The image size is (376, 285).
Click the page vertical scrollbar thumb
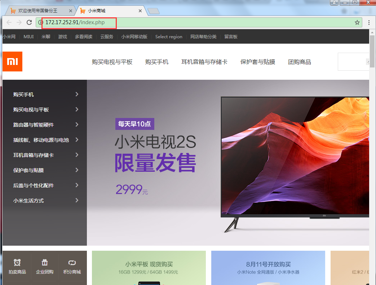[x=372, y=51]
